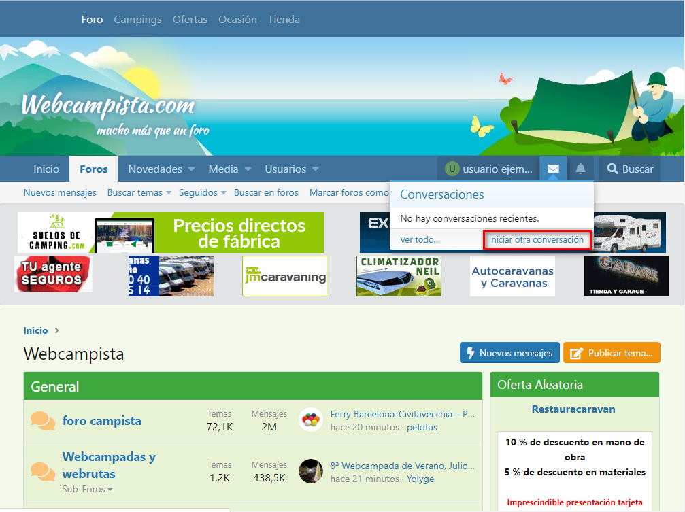Click the TU agente SEGUROS banner
This screenshot has width=685, height=512.
coord(53,274)
